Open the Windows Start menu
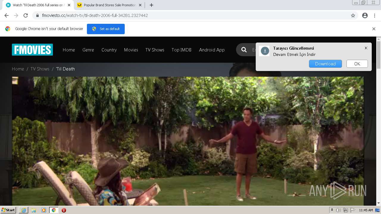This screenshot has width=381, height=214. [x=8, y=210]
